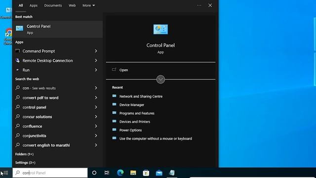Expand more actions with the circular chevron
The height and width of the screenshot is (178, 316).
(160, 79)
